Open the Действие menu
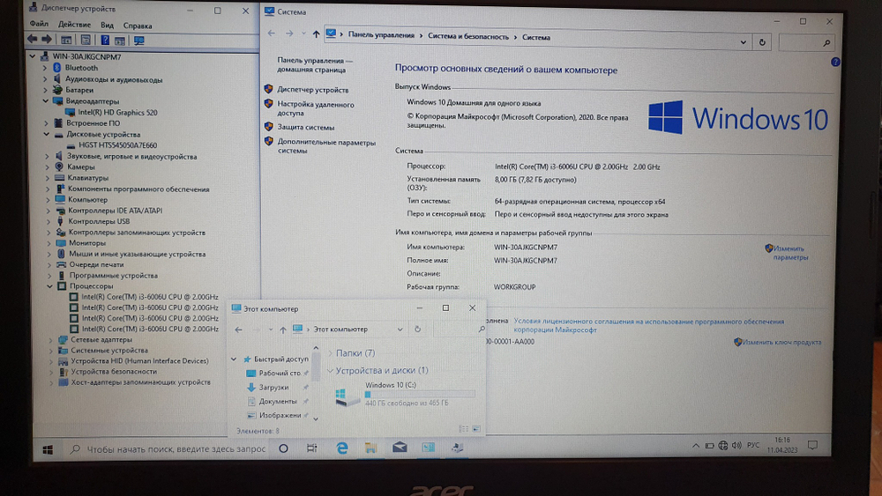 click(74, 25)
